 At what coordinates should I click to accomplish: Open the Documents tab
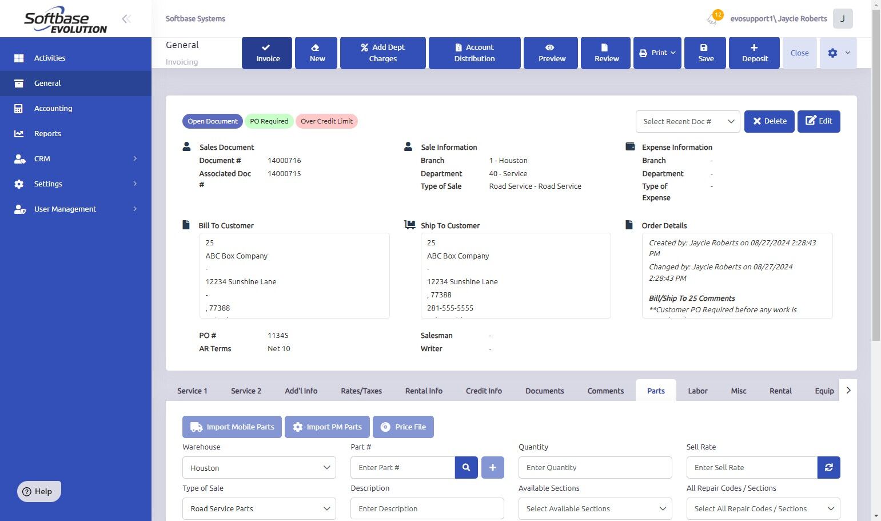coord(544,391)
